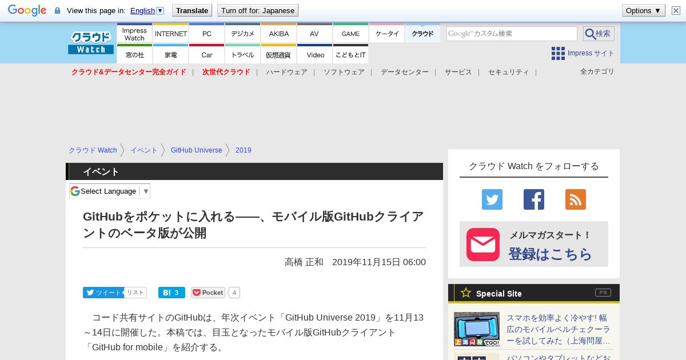Open the ソフトウェア category
Screen dimensions: 686x360
(344, 72)
